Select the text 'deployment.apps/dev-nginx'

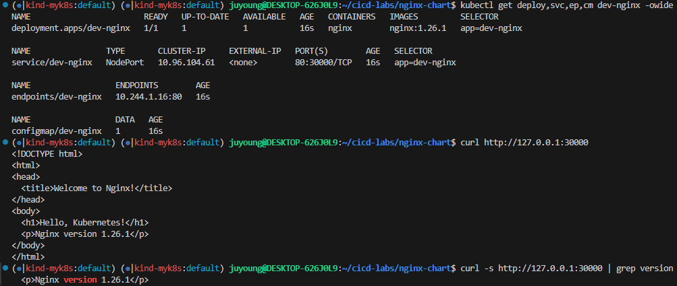(x=71, y=28)
